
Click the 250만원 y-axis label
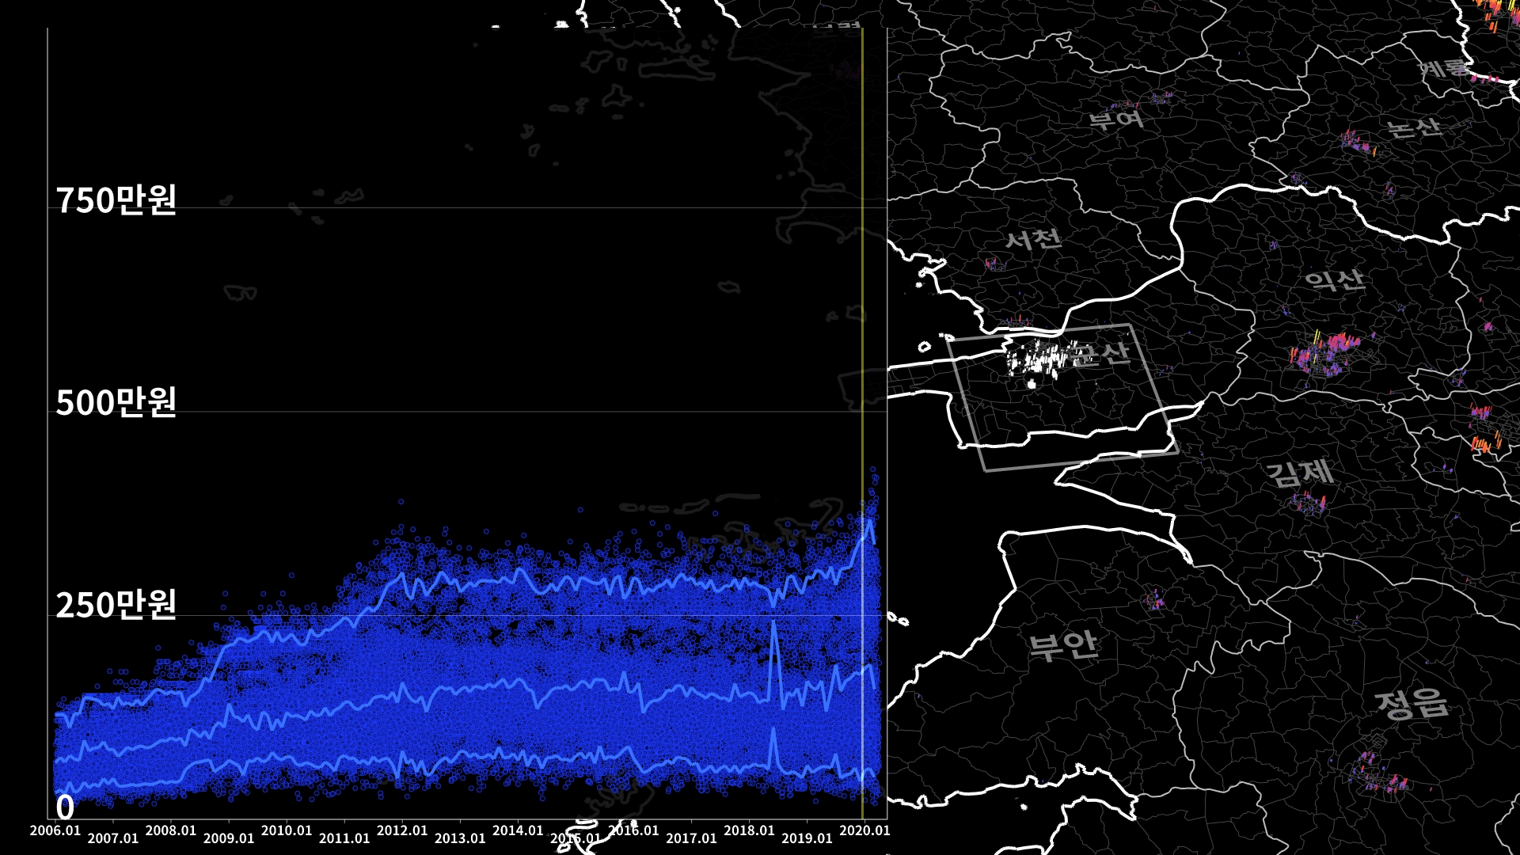(116, 605)
